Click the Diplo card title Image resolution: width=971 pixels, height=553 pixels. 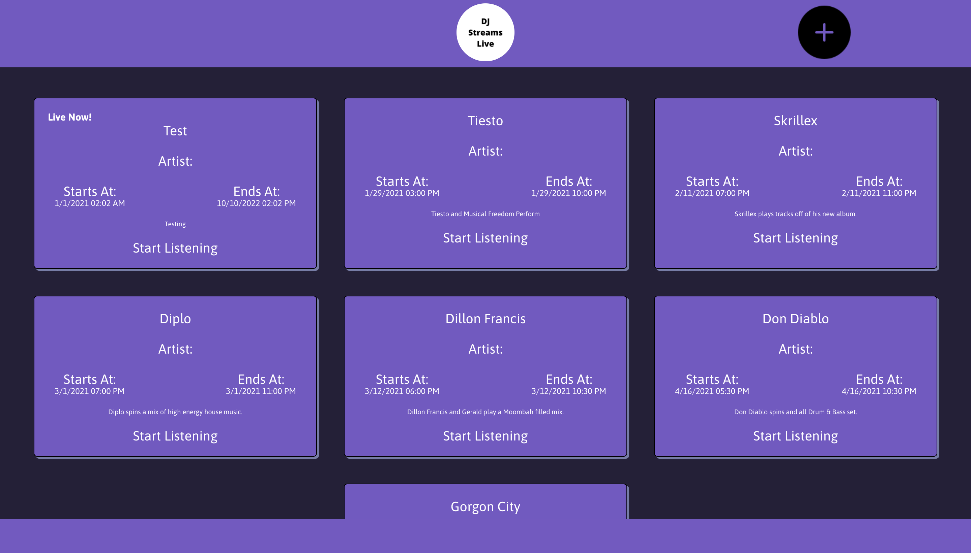175,319
